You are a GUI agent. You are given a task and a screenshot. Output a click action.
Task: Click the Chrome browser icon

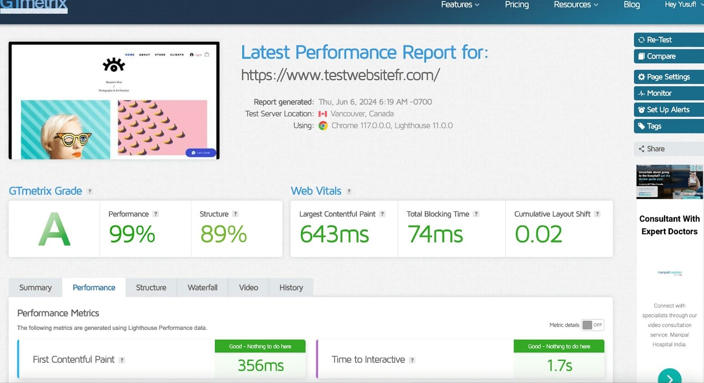coord(323,126)
